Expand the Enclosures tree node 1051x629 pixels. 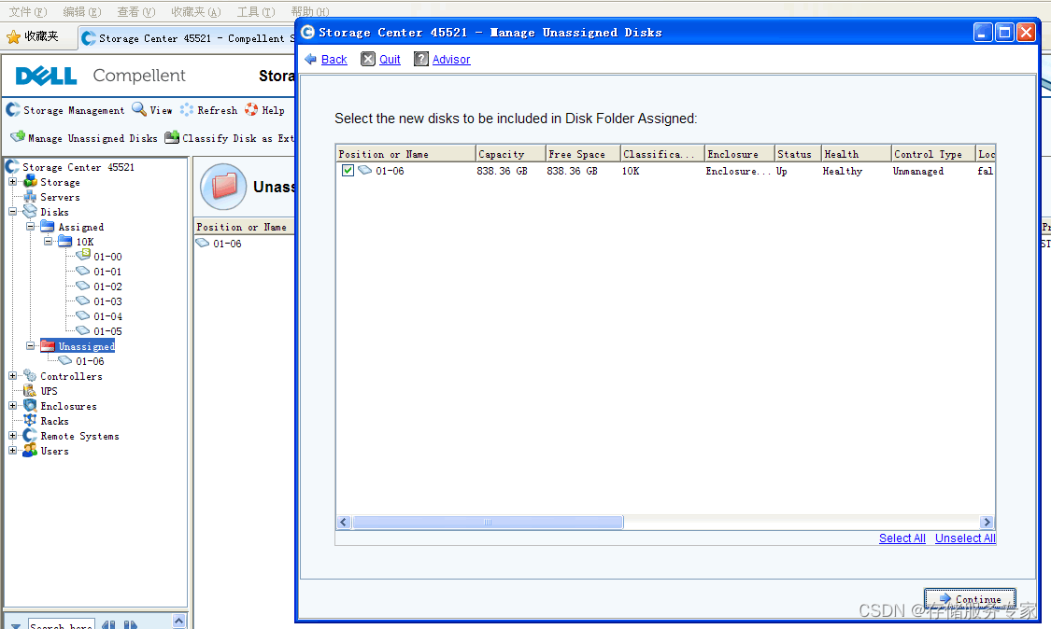coord(13,405)
